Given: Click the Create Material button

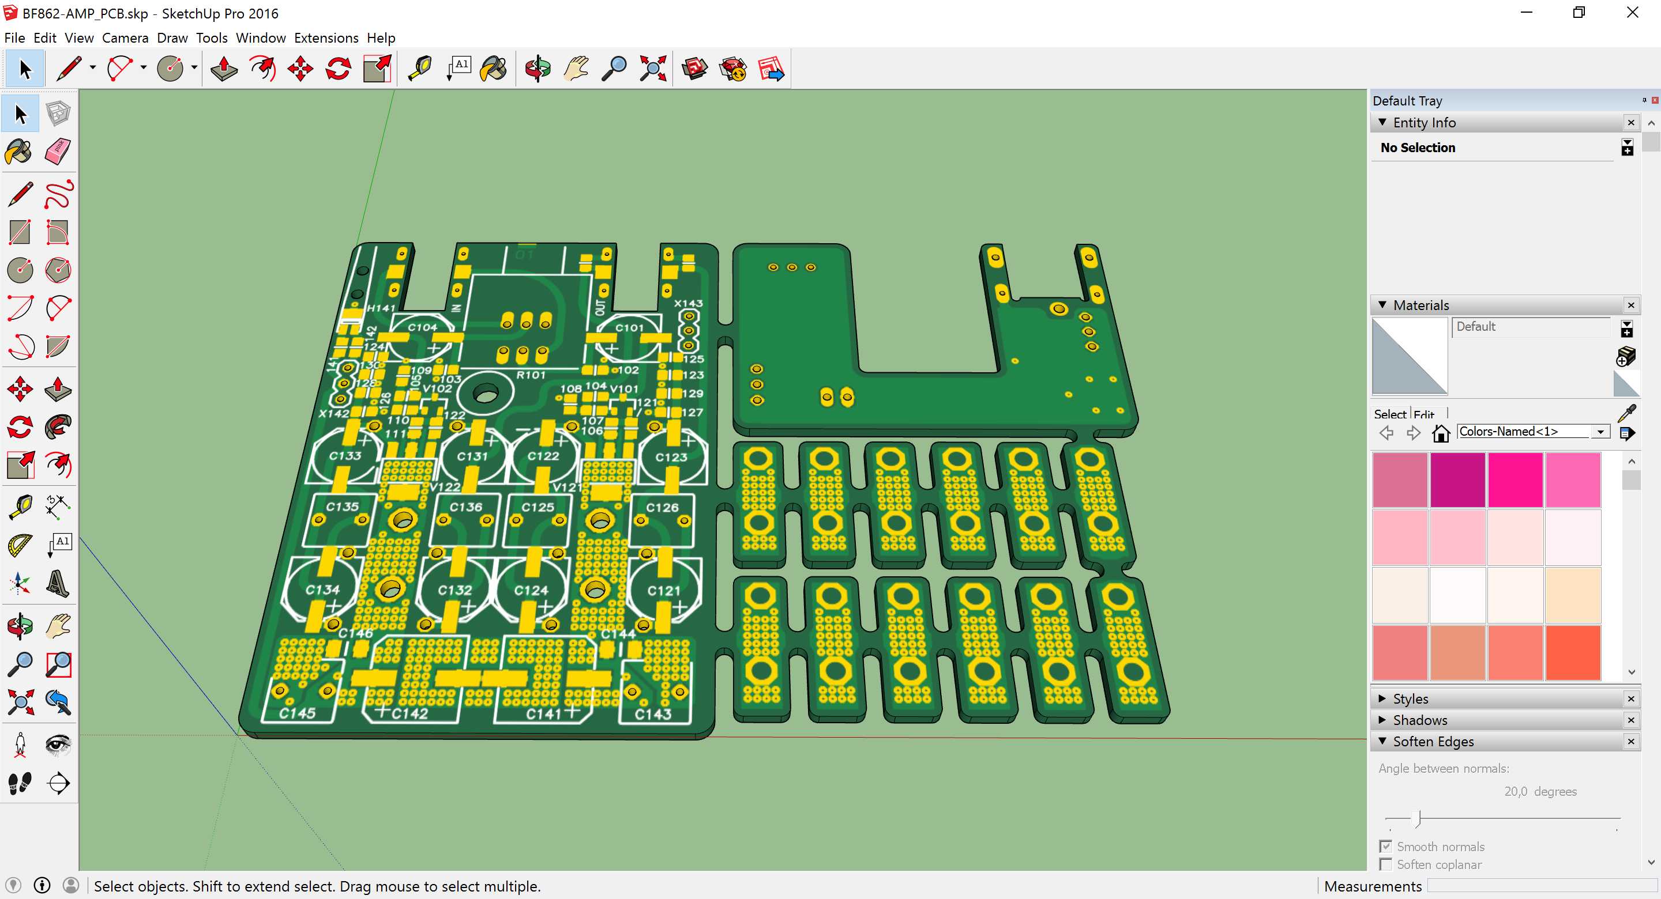Looking at the screenshot, I should [1626, 356].
